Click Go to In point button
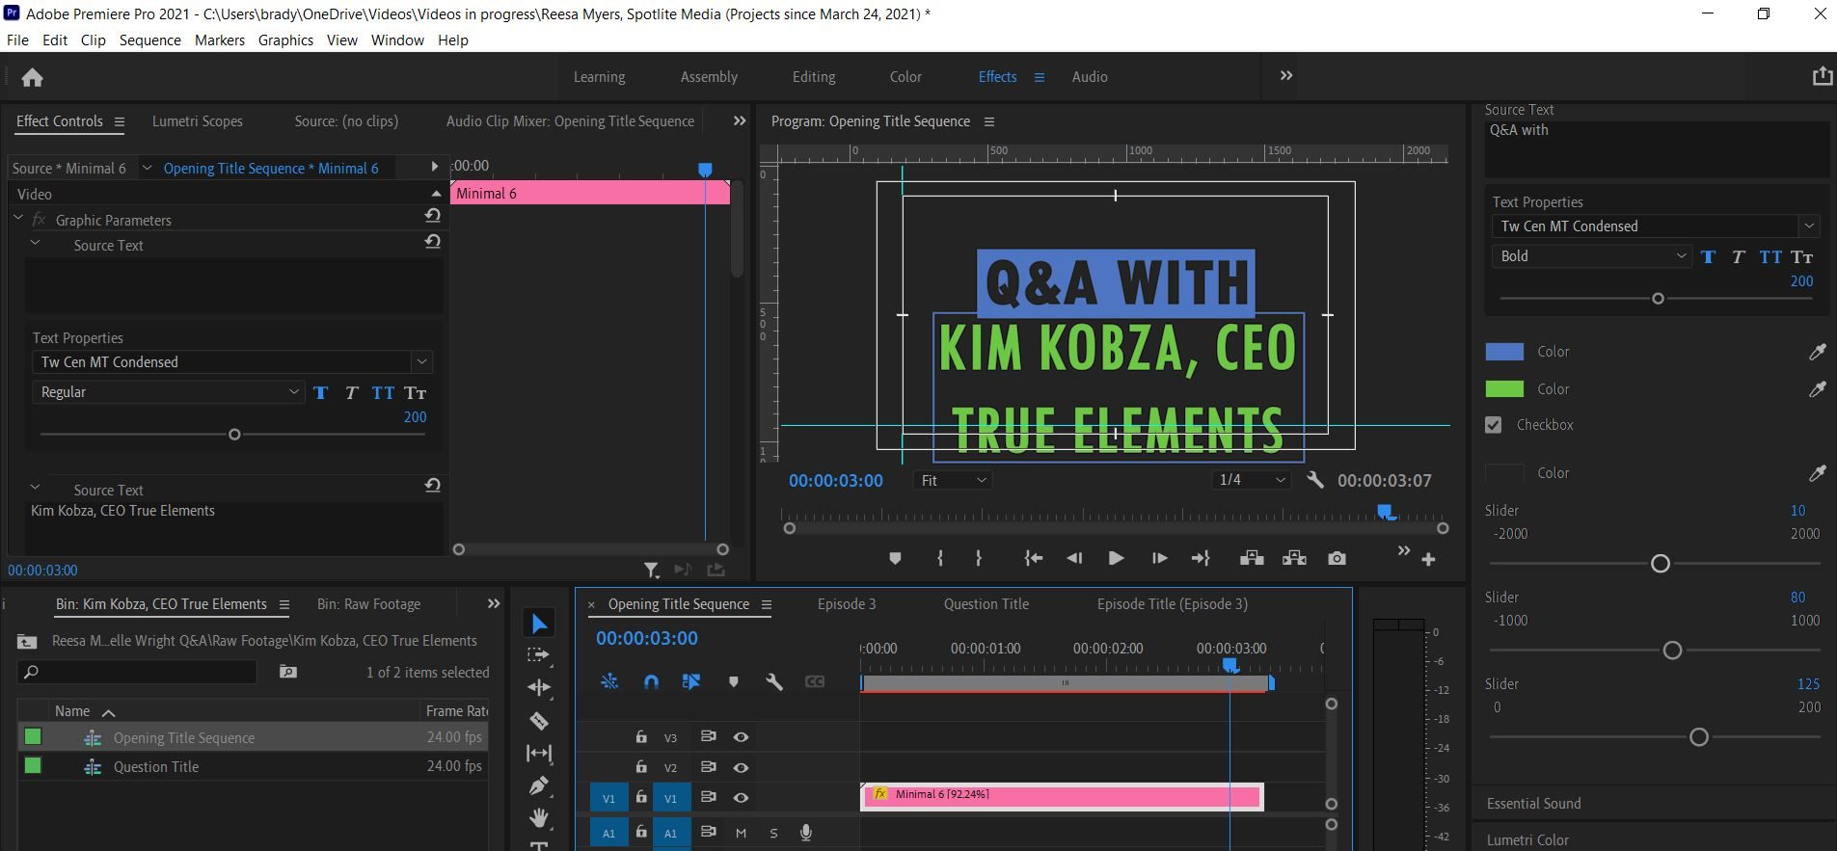 (1033, 559)
